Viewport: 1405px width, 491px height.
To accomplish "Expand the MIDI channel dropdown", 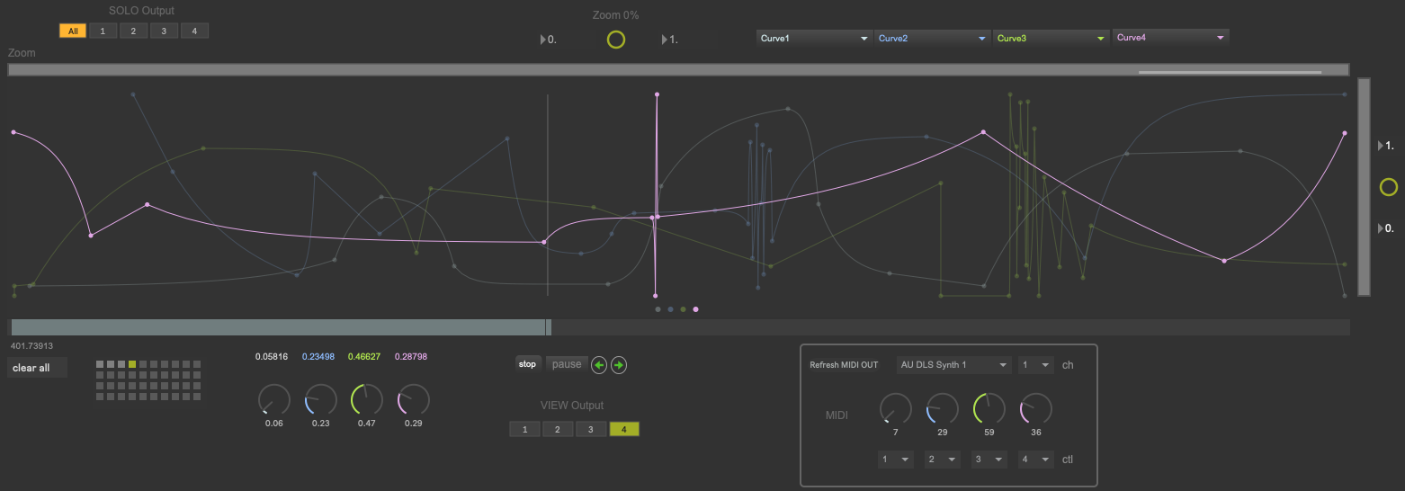I will (x=1035, y=365).
